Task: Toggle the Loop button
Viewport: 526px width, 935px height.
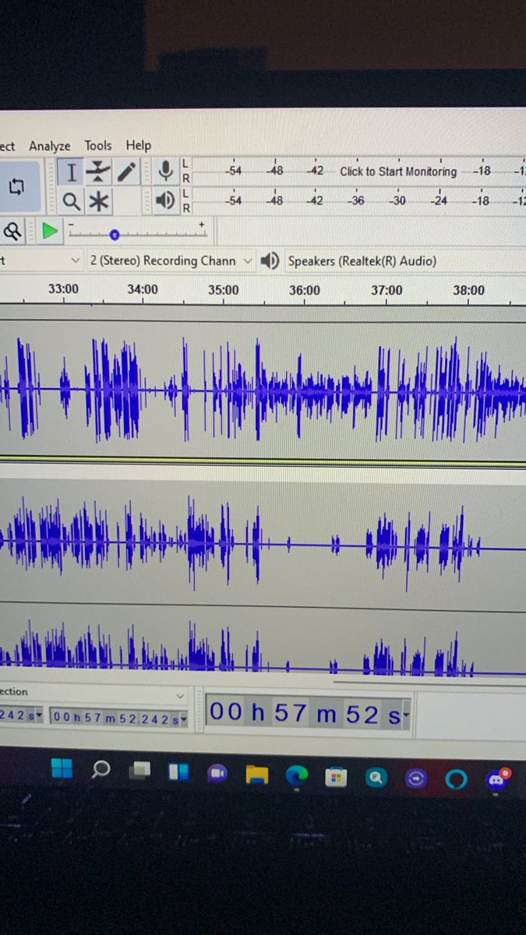Action: click(x=17, y=187)
